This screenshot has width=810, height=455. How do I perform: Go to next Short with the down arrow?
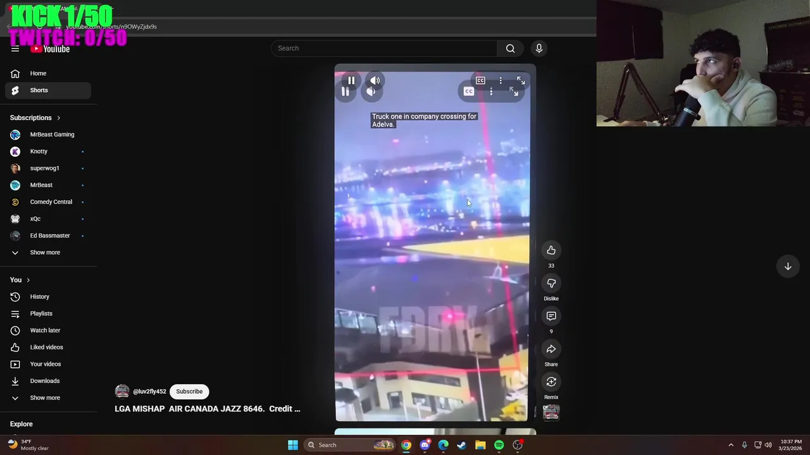coord(788,267)
